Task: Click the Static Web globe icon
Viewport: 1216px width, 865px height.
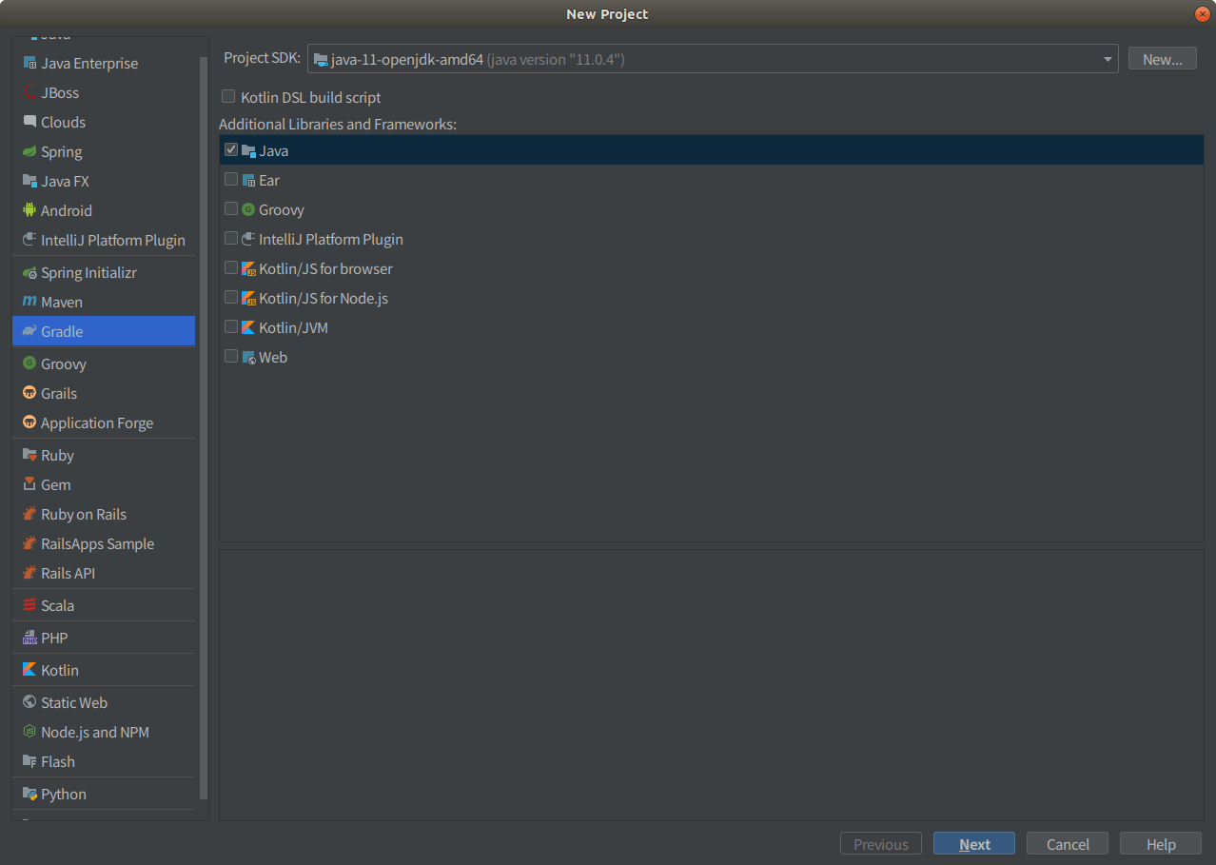Action: pos(29,703)
